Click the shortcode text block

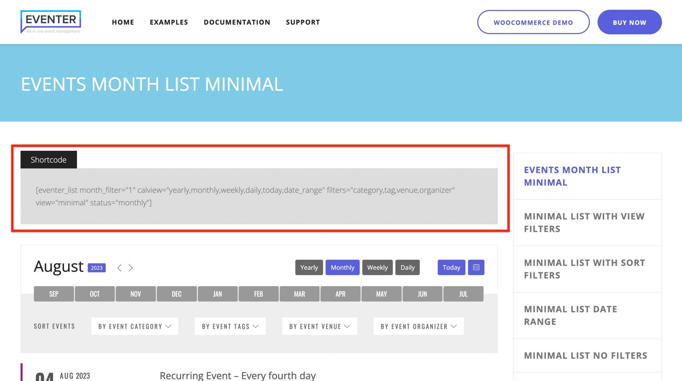tap(259, 196)
